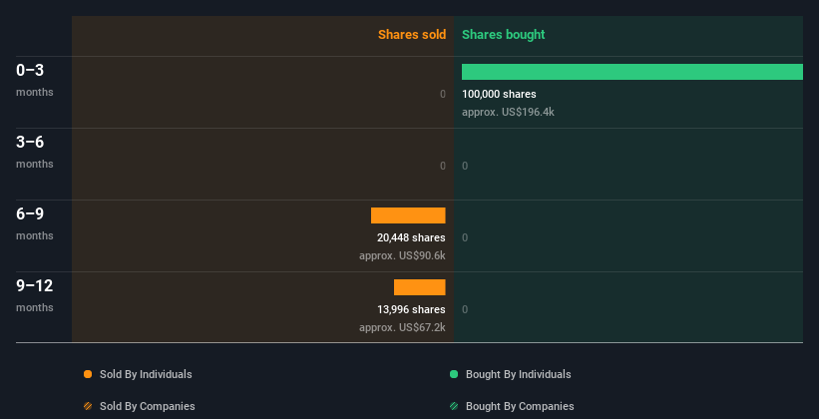Screen dimensions: 819x419
Task: Click the zero bought value in 3–6 months row
Action: click(465, 167)
